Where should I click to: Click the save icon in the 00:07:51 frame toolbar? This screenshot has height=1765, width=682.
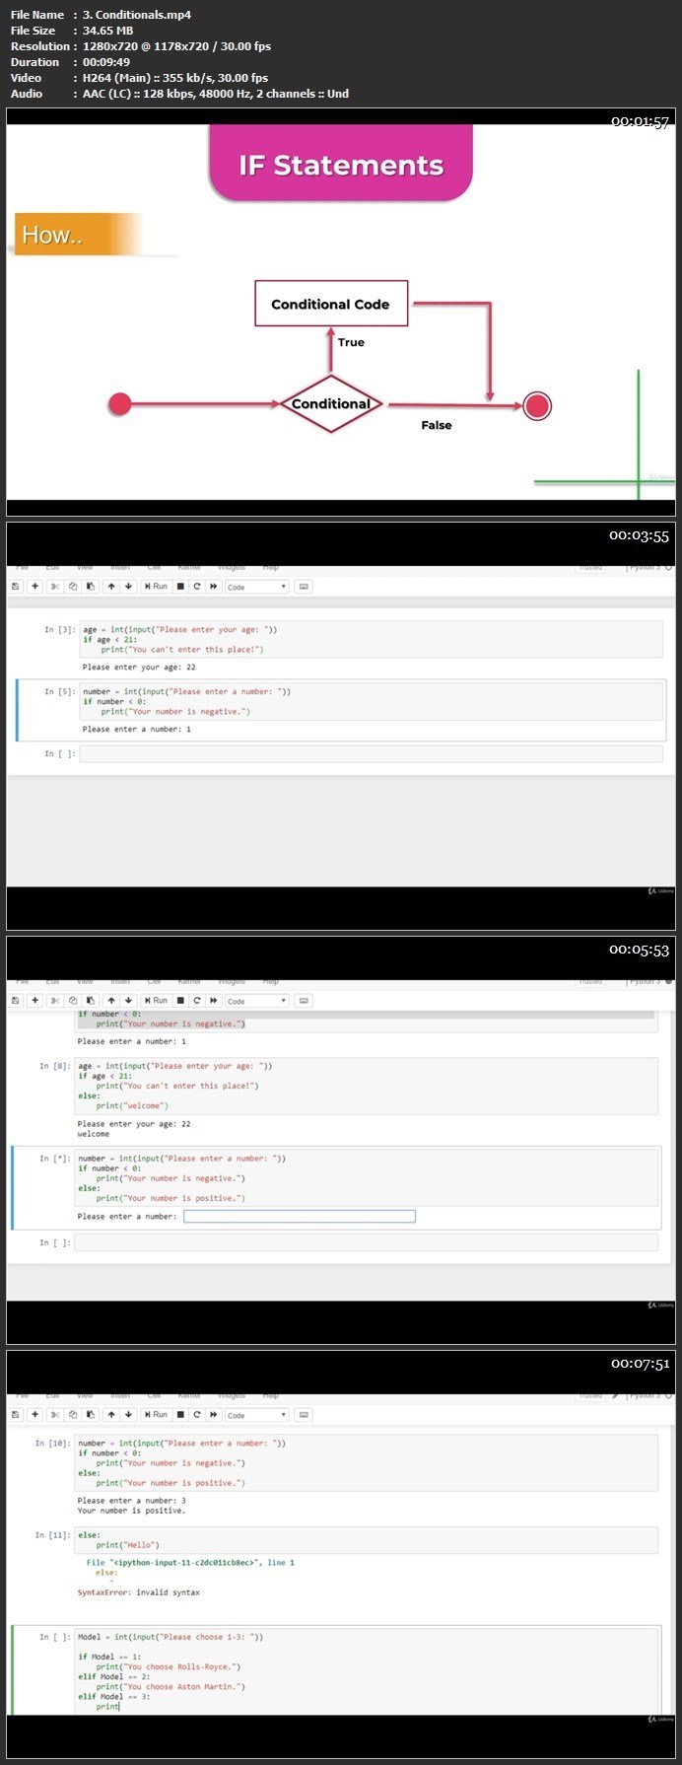16,1415
